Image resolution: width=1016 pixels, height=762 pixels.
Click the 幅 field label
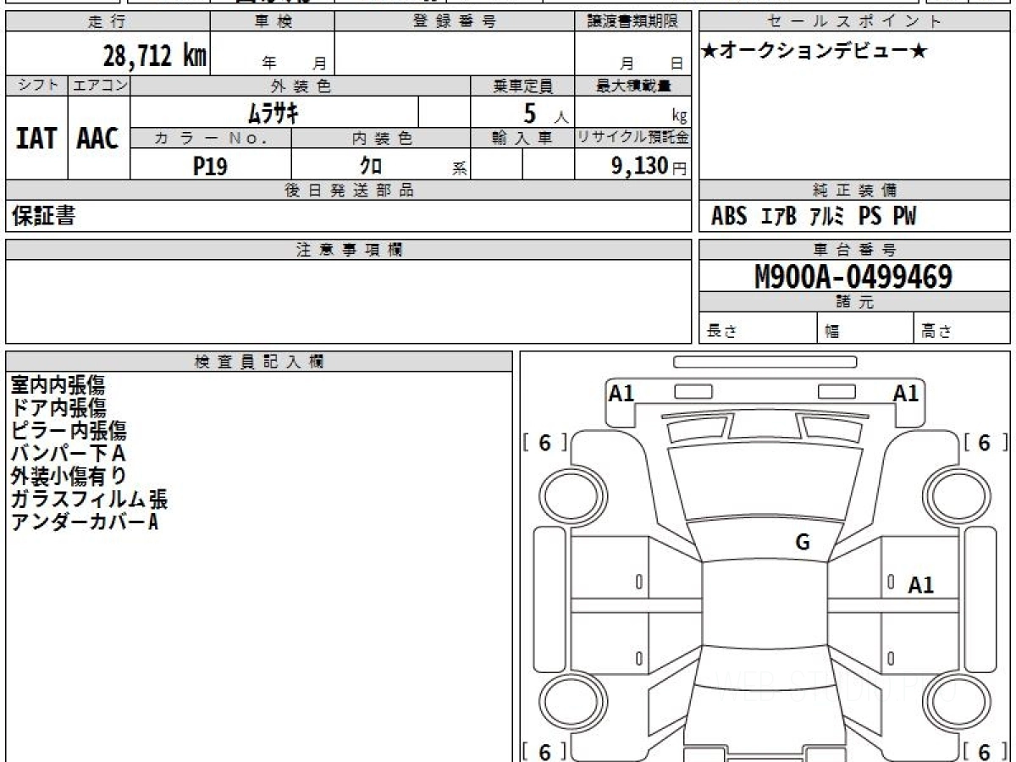pyautogui.click(x=832, y=332)
